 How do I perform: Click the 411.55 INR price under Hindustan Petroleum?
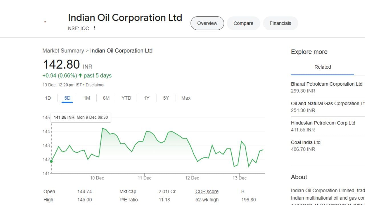point(303,130)
